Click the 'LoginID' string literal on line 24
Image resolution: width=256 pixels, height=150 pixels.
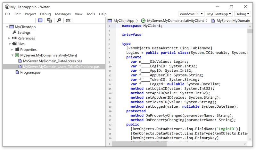coord(226,129)
